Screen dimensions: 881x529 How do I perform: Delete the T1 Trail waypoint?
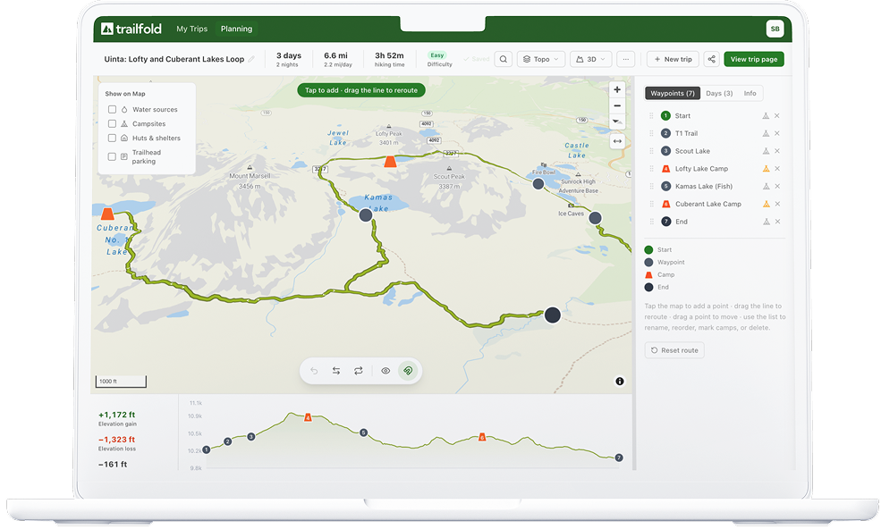pyautogui.click(x=777, y=133)
